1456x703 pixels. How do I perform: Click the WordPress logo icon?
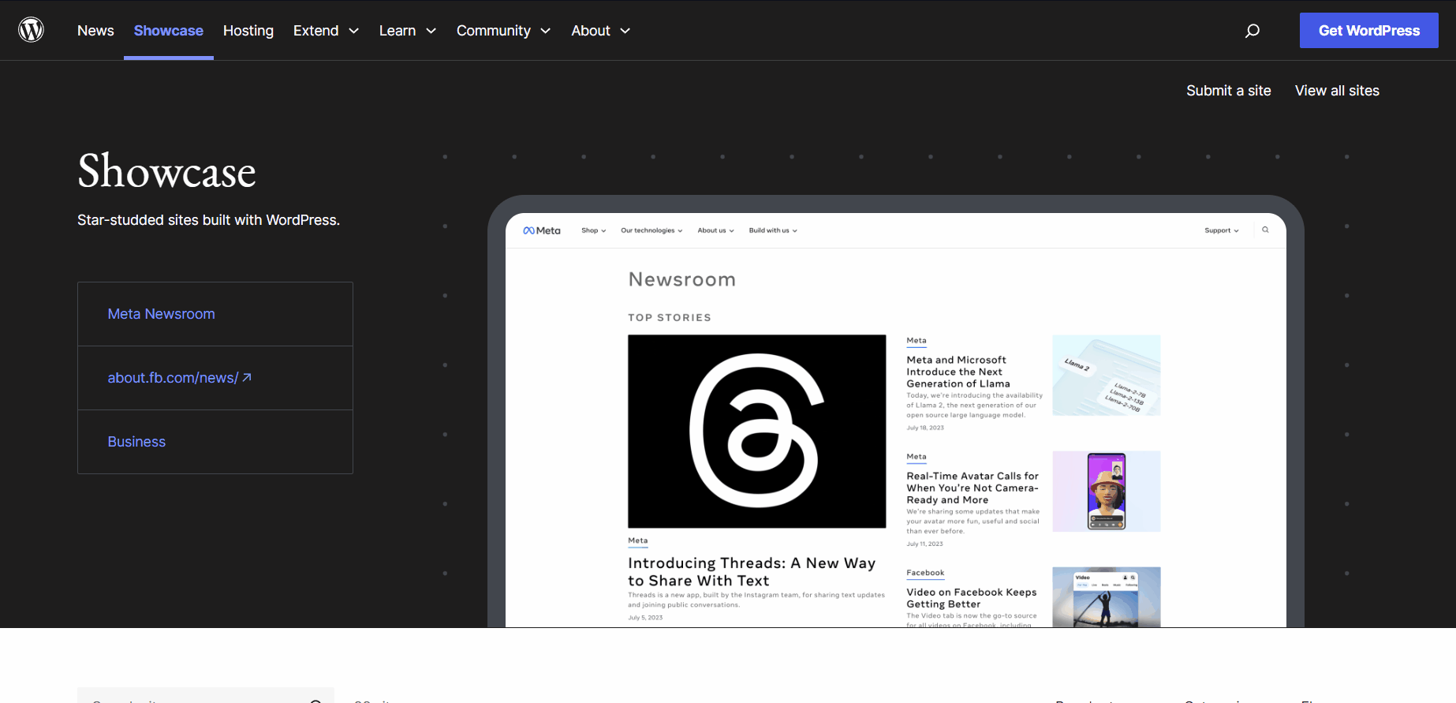[x=31, y=30]
